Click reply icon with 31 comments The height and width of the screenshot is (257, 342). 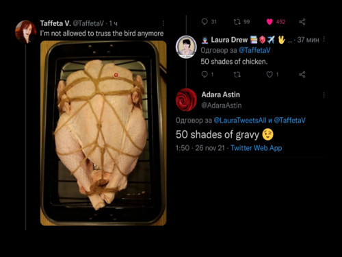(x=205, y=22)
